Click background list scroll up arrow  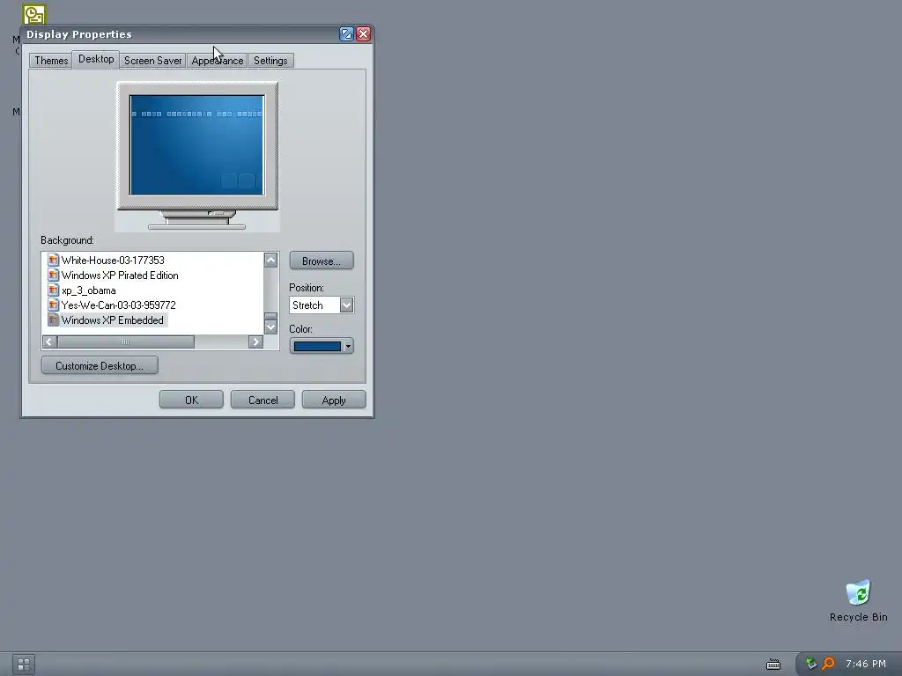click(x=271, y=261)
